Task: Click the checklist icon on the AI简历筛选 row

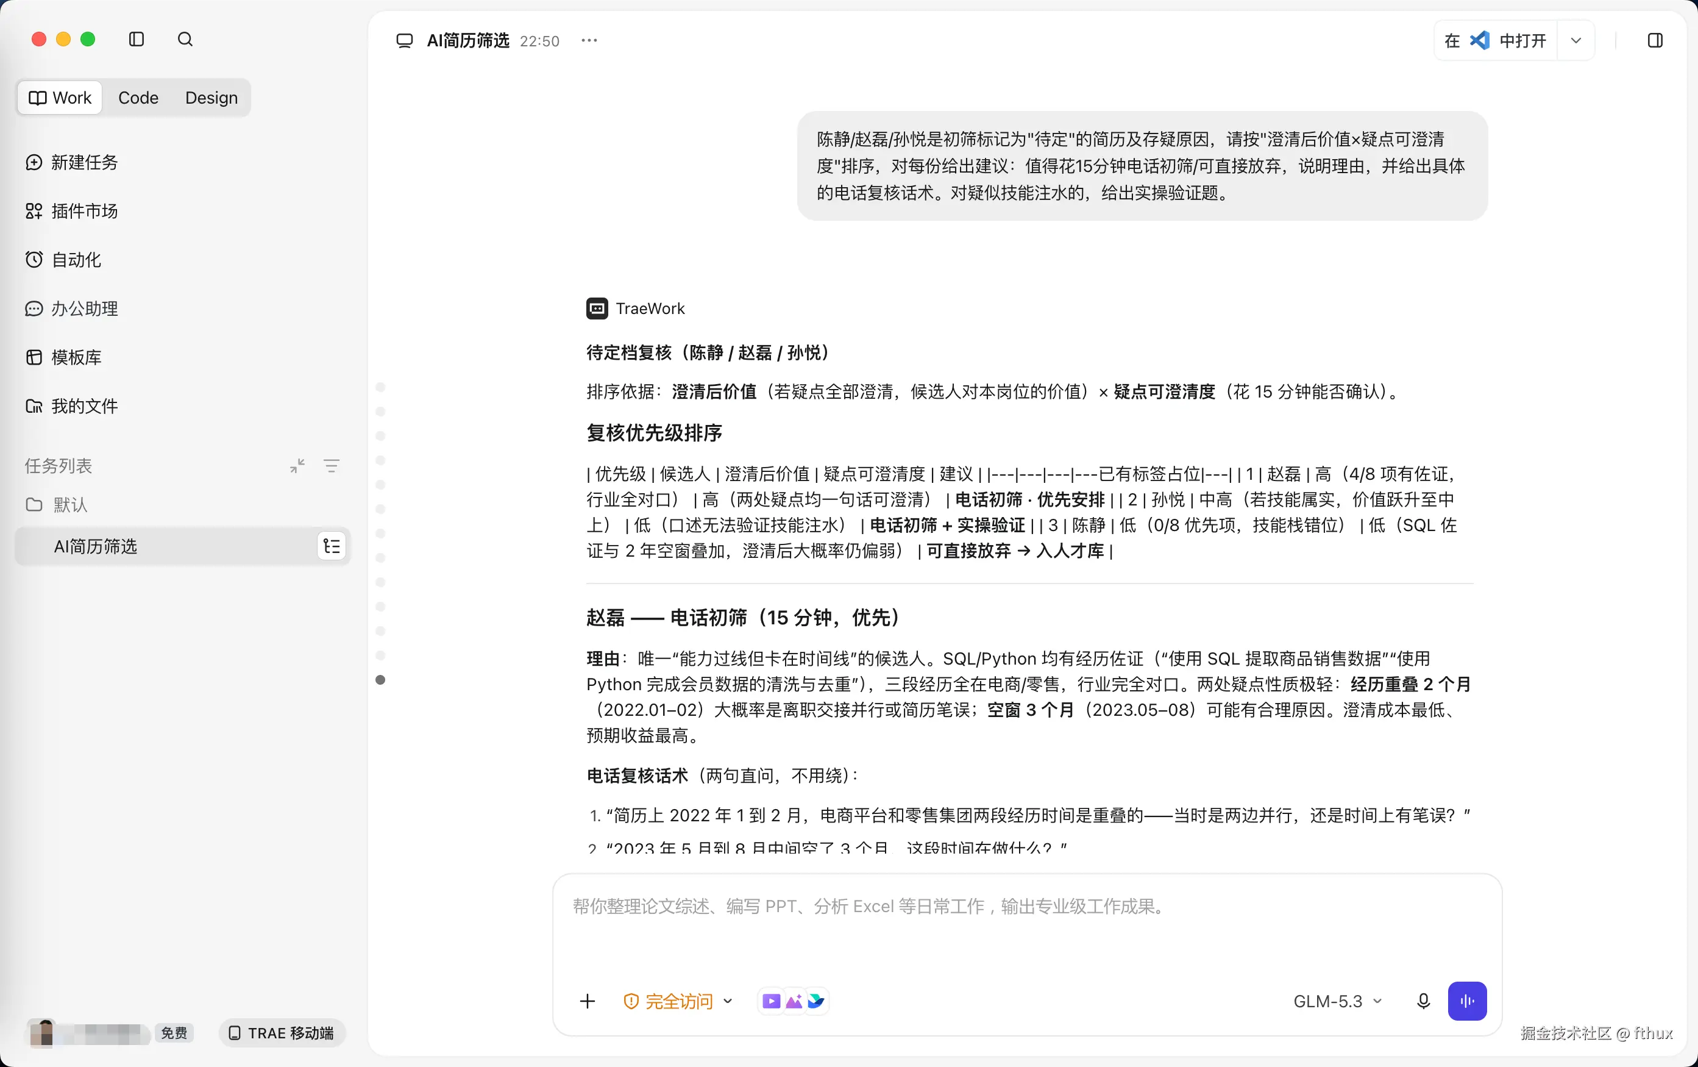Action: pyautogui.click(x=332, y=546)
